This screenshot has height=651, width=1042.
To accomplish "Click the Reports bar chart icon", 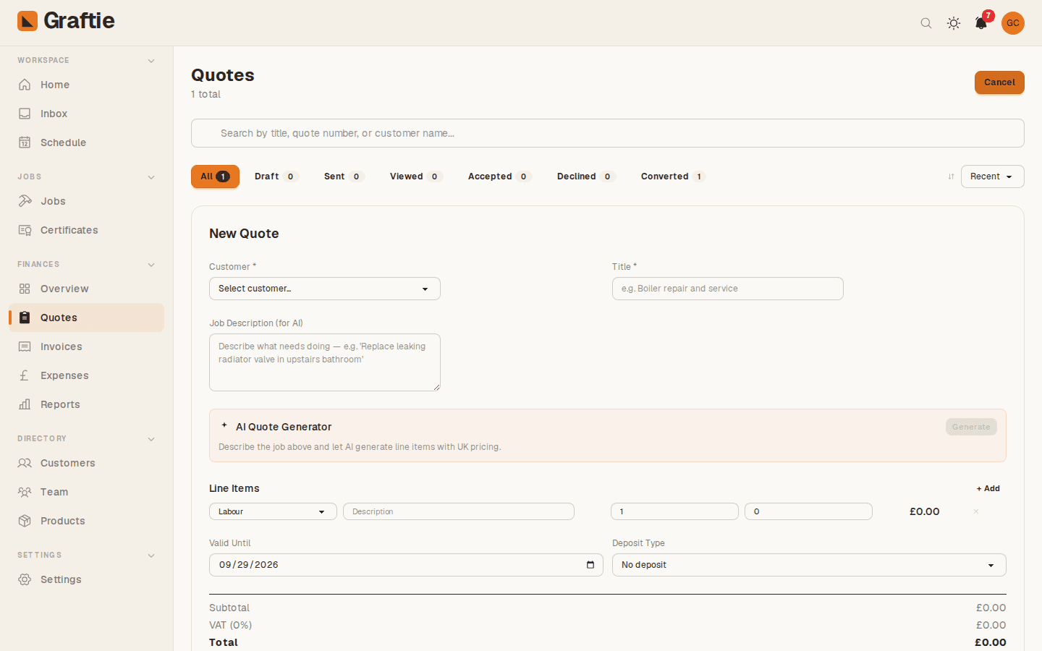I will (x=25, y=404).
